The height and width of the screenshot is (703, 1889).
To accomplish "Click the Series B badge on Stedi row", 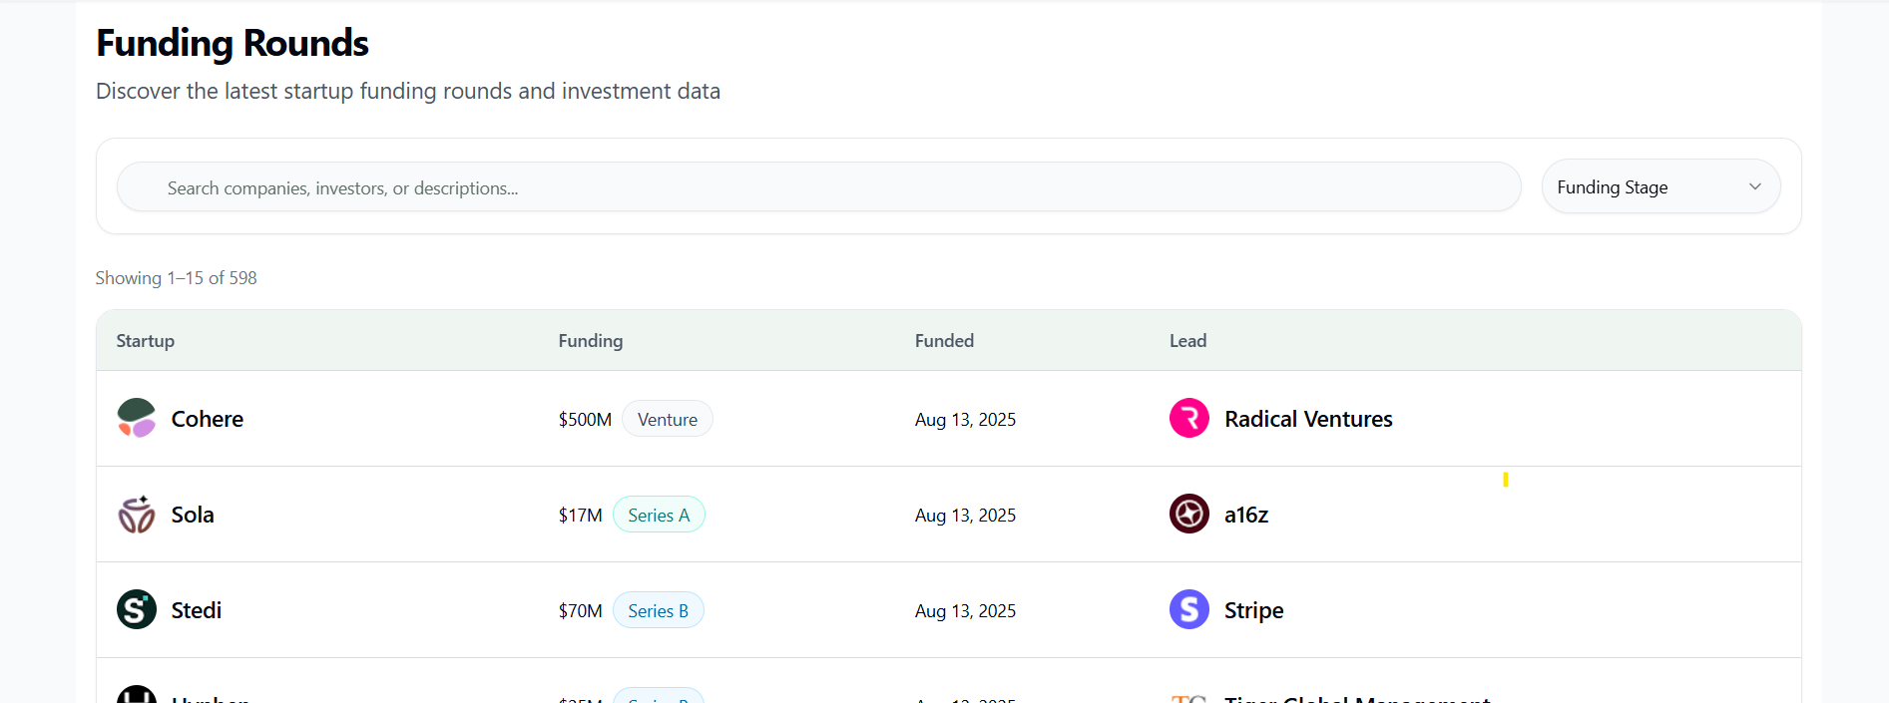I will point(659,611).
